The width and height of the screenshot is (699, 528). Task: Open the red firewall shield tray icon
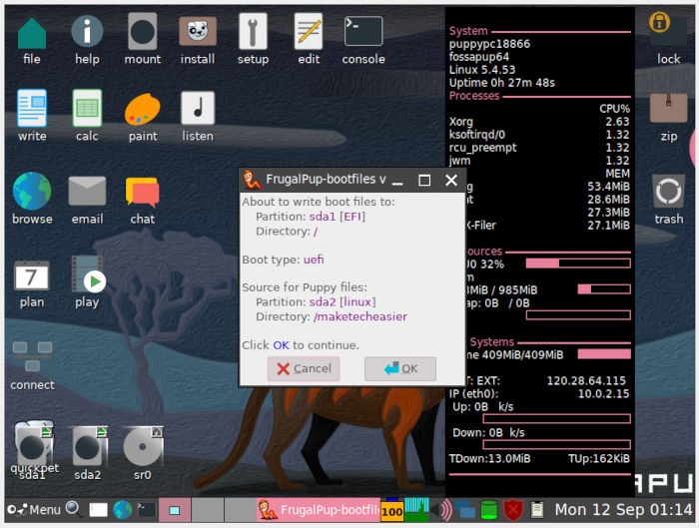(513, 510)
